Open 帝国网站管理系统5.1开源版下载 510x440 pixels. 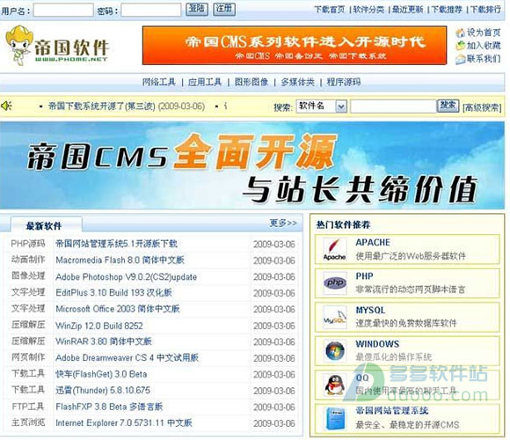[116, 244]
